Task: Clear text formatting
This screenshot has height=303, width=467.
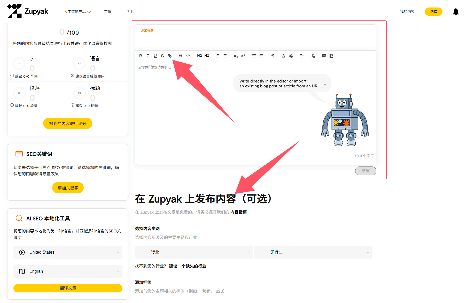Action: pos(313,56)
